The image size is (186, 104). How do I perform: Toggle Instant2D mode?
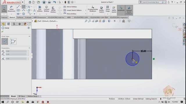(x=121, y=10)
